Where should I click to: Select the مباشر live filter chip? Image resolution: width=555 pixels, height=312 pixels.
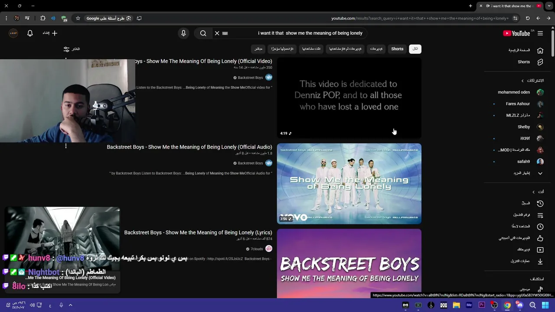click(258, 49)
